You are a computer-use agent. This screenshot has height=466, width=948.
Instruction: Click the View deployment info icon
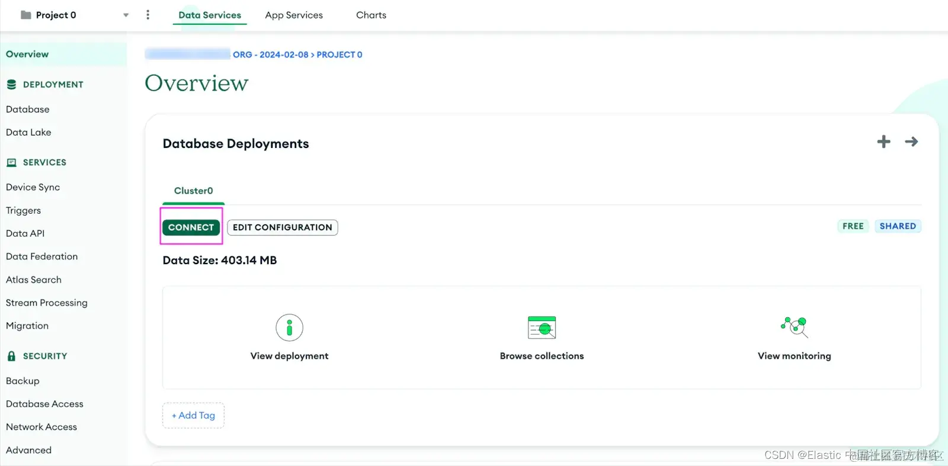click(289, 327)
